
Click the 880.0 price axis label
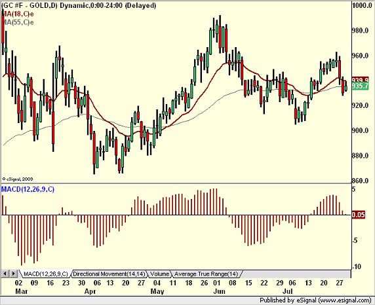360,156
